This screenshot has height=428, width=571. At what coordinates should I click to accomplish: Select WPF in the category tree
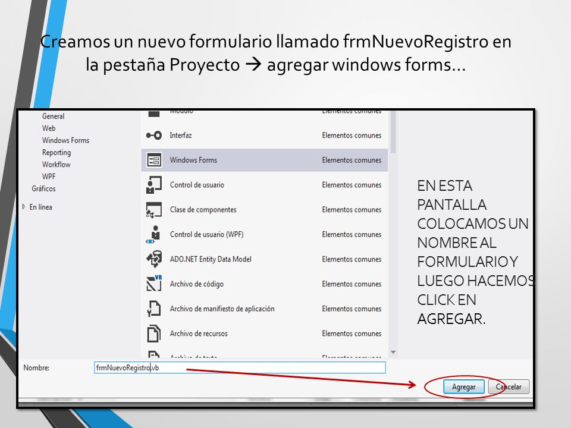coord(49,177)
